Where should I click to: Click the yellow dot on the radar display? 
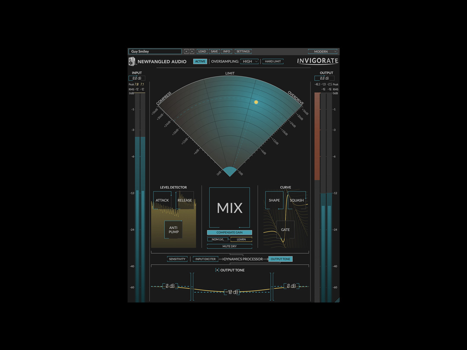[x=256, y=102]
